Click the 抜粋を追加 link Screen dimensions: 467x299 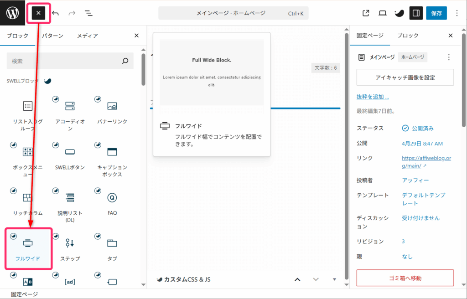(373, 97)
